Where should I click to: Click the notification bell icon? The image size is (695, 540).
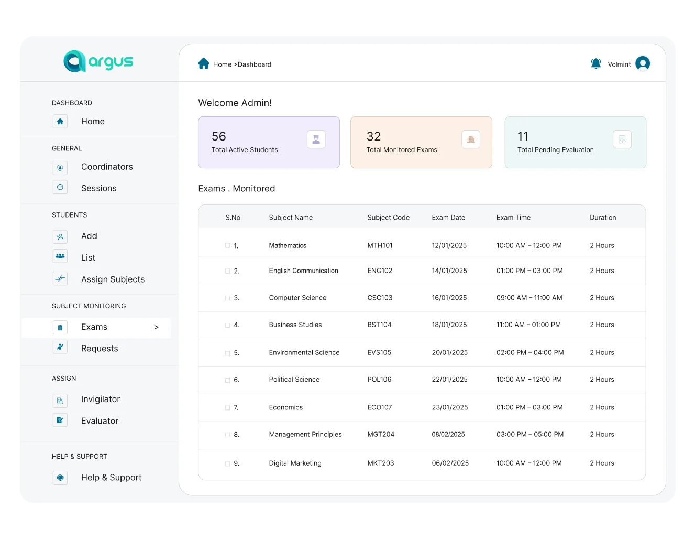(x=595, y=63)
